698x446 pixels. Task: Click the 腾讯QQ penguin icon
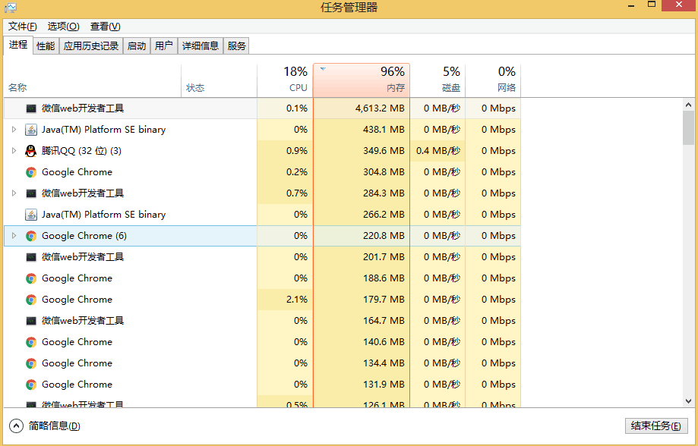point(30,151)
